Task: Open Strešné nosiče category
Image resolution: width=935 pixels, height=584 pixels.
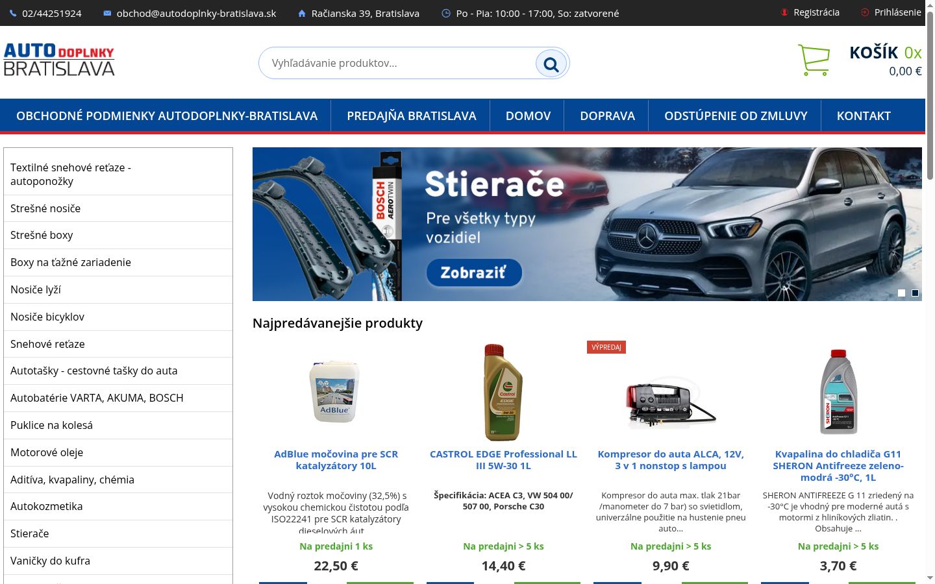Action: point(118,208)
